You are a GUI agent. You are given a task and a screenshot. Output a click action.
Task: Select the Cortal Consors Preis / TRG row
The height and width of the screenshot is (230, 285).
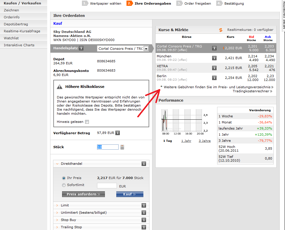tap(216, 48)
